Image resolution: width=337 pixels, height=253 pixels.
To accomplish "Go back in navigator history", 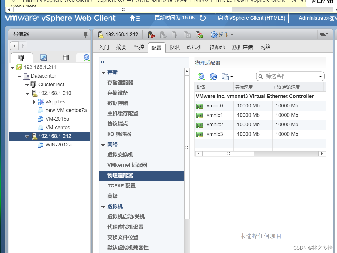I will [14, 46].
